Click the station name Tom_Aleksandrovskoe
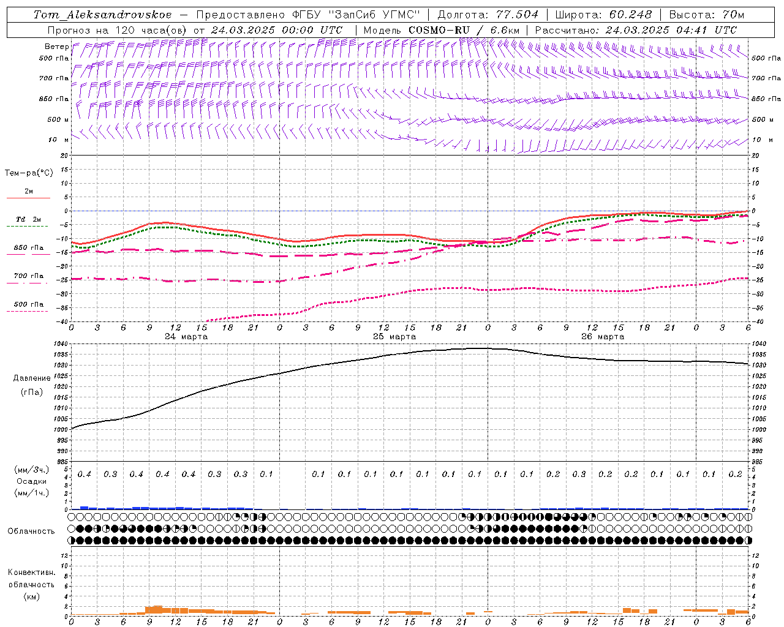Viewport: 784px width, 627px height. (102, 15)
